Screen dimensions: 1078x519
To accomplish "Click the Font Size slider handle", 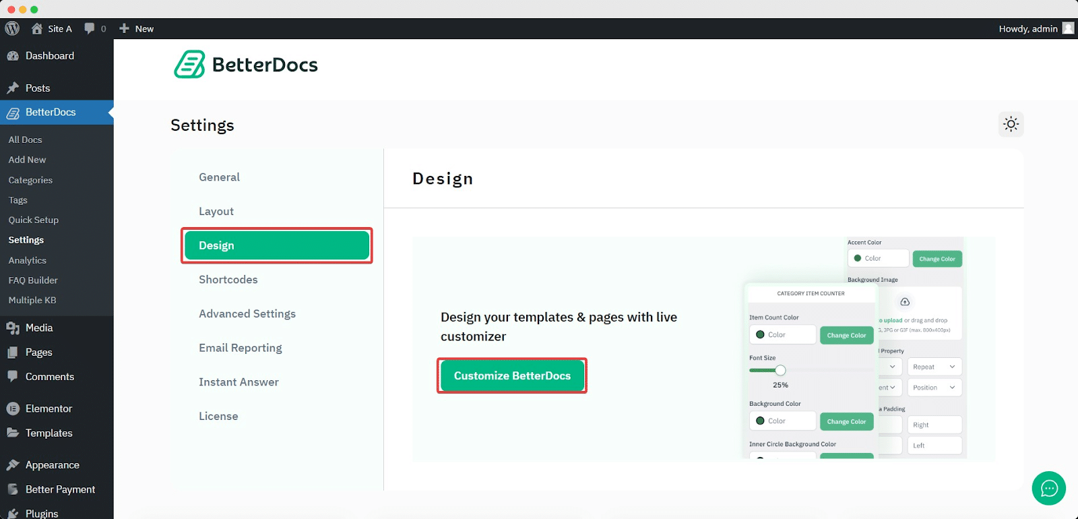I will pyautogui.click(x=780, y=370).
